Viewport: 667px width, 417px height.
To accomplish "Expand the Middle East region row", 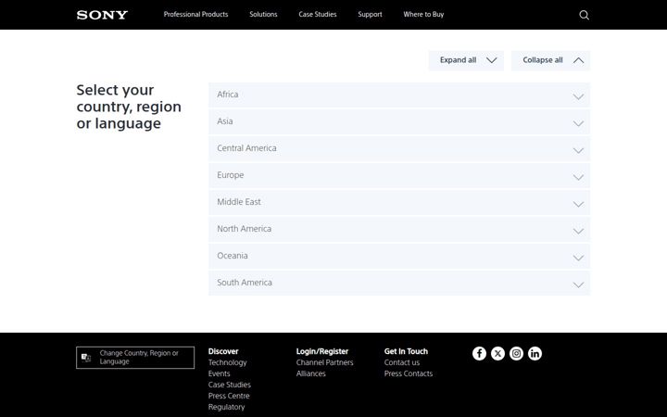I will coord(399,202).
